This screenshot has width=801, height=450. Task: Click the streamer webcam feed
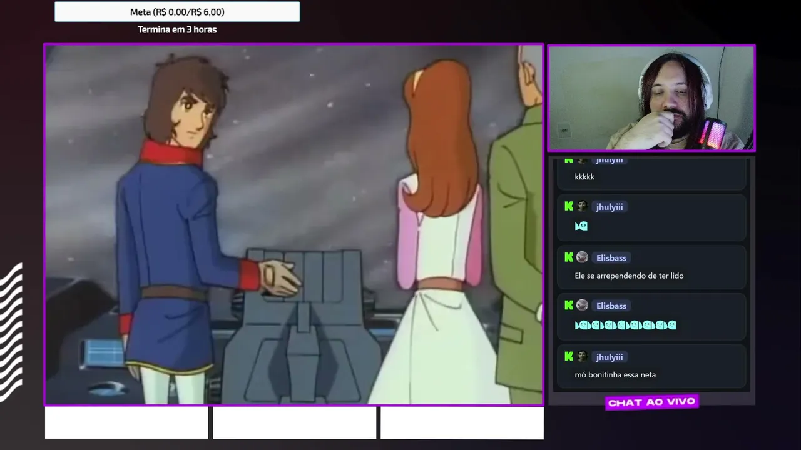pos(651,97)
